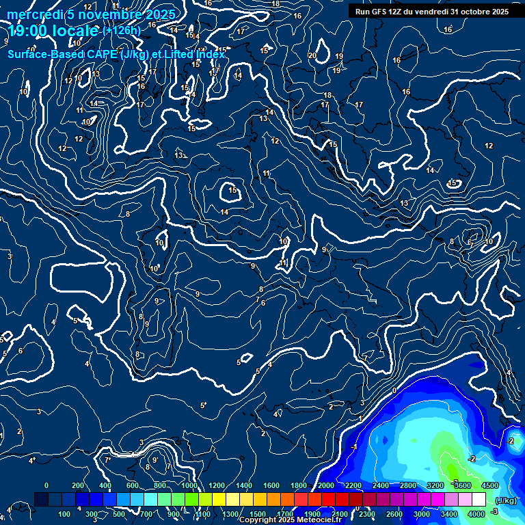Select the magenta legend swatch near 3000
The width and height of the screenshot is (525, 525).
[424, 500]
